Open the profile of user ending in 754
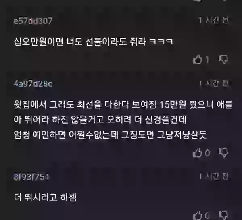242x220 pixels. pyautogui.click(x=31, y=177)
